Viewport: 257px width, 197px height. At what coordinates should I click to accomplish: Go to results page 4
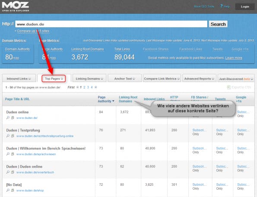92,87
